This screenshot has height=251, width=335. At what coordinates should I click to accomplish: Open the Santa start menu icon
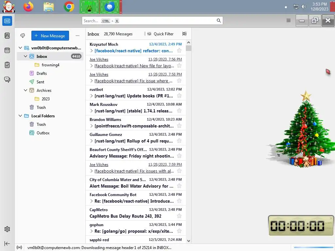tap(9, 7)
